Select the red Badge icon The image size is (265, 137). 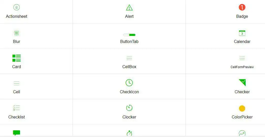tap(242, 7)
